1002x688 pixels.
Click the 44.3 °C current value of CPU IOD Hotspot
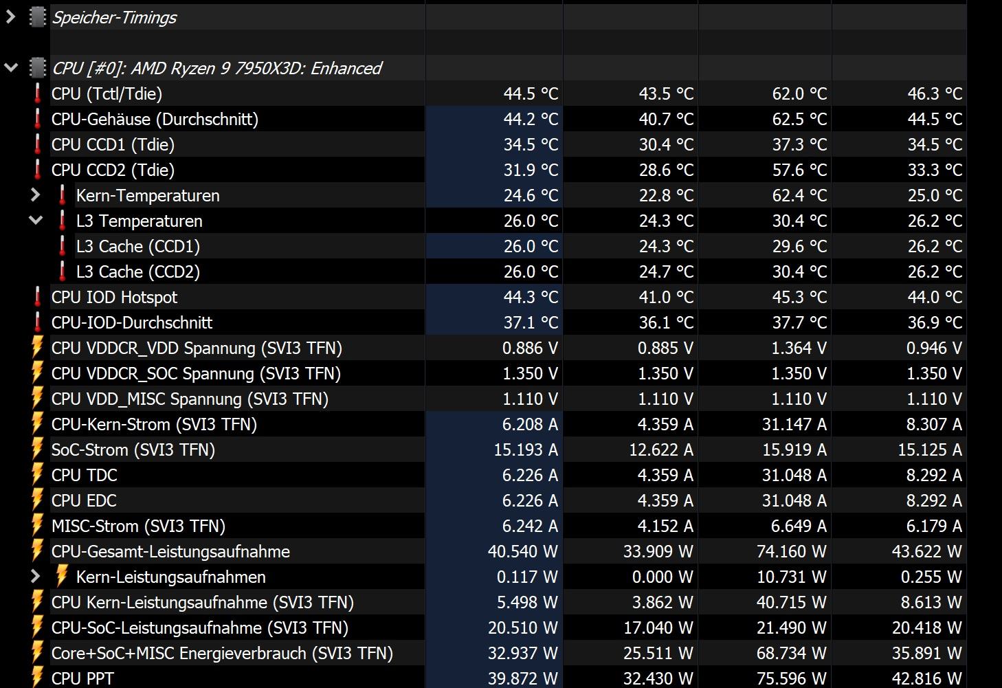tap(531, 297)
